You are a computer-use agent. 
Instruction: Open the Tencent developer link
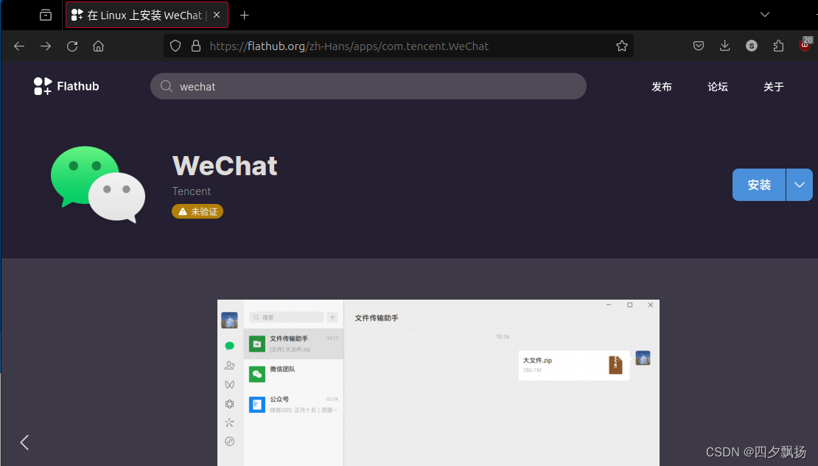(x=192, y=191)
